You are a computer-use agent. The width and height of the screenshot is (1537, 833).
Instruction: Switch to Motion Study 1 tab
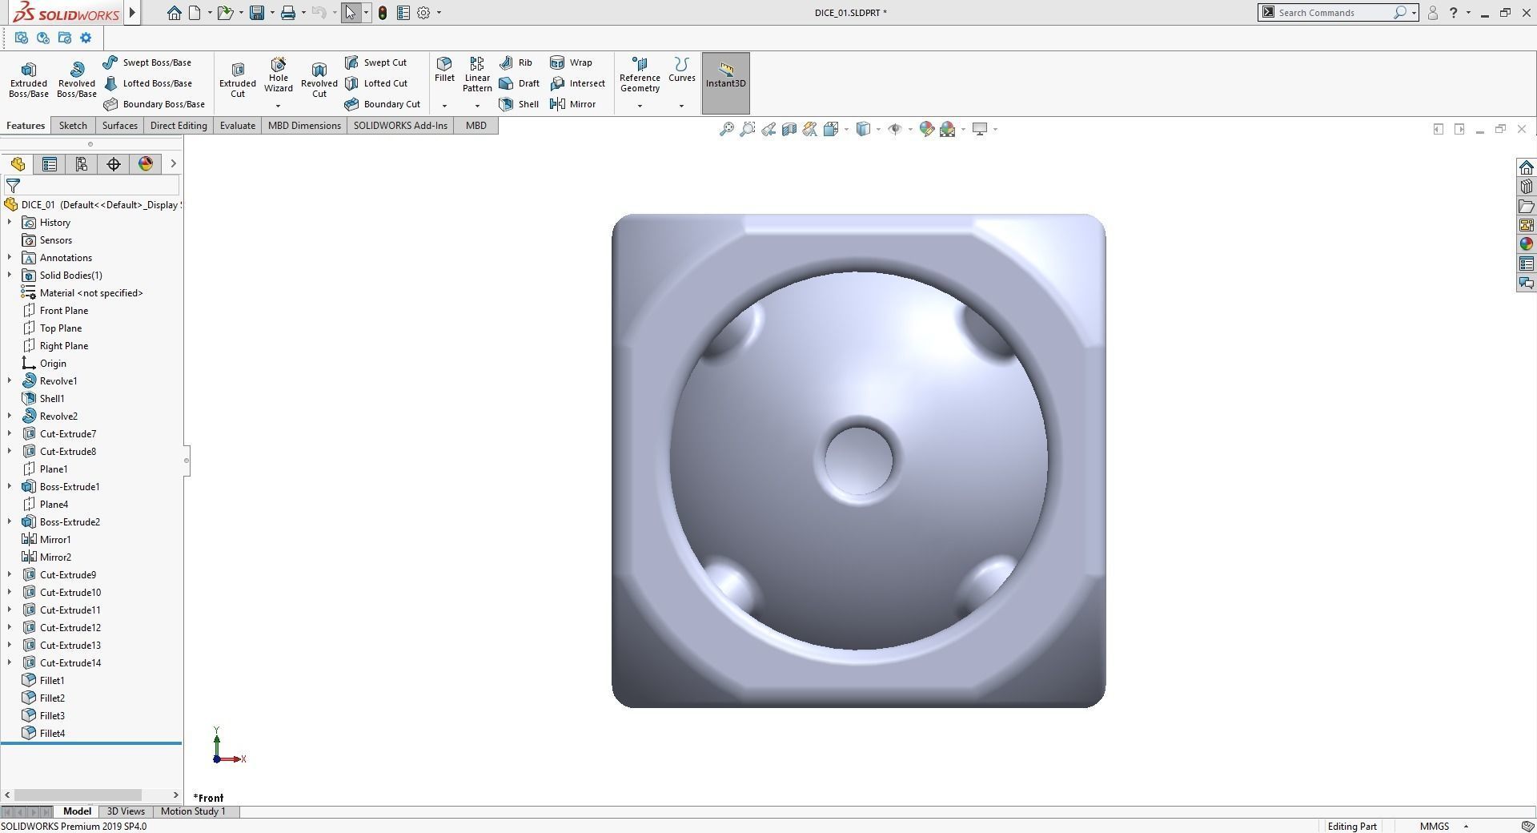(193, 811)
